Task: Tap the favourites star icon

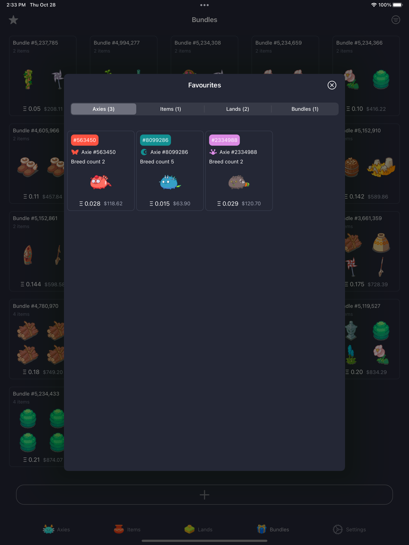Action: click(x=13, y=20)
